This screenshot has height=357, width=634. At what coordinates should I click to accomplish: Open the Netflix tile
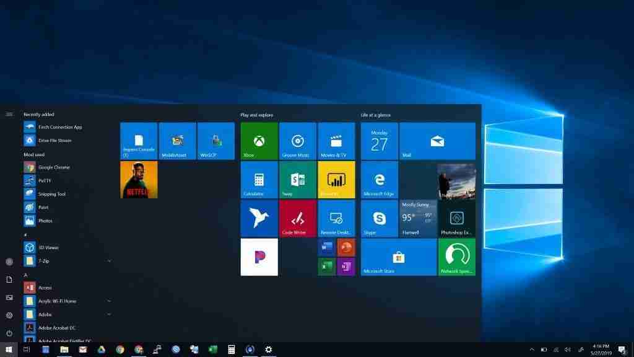(139, 180)
